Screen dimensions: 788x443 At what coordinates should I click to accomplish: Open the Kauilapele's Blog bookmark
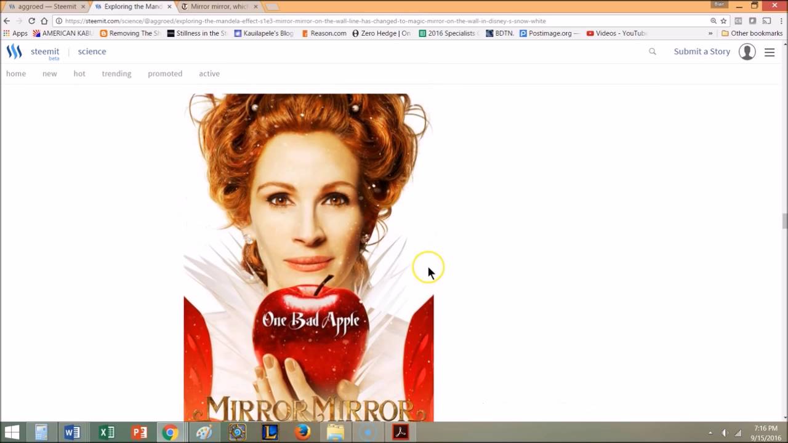265,33
